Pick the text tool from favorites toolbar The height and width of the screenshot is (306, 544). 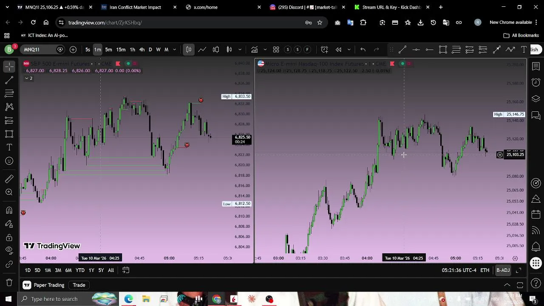pos(524,50)
